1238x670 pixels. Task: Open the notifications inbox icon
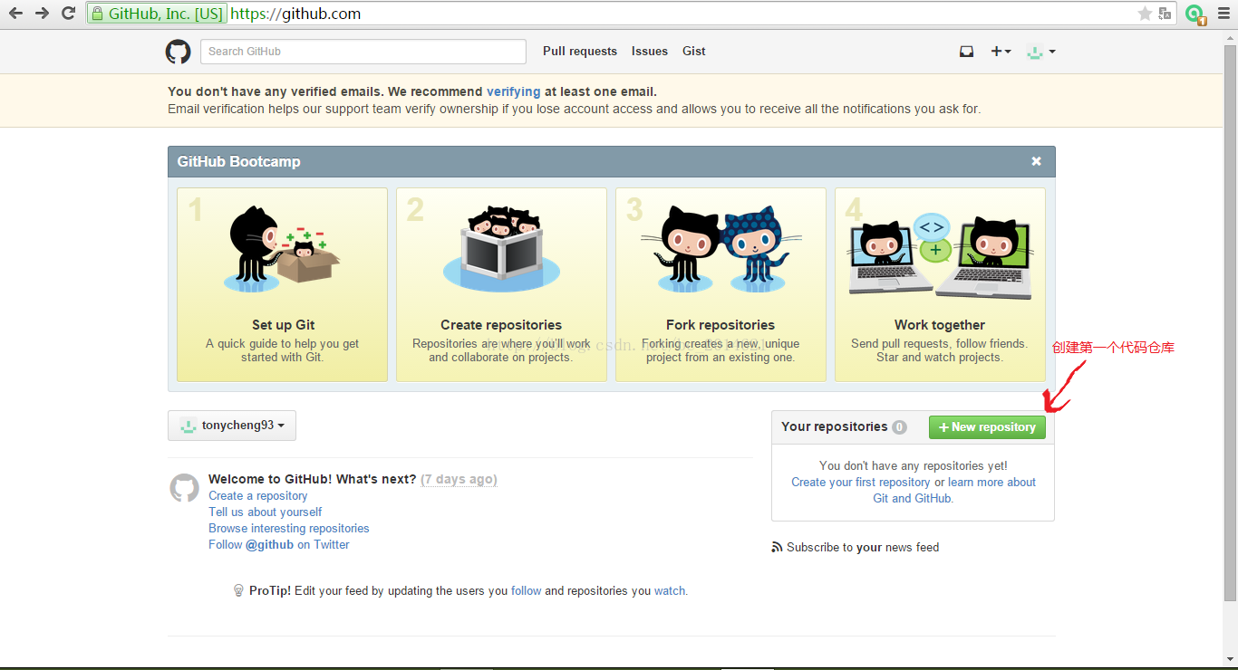[x=966, y=52]
